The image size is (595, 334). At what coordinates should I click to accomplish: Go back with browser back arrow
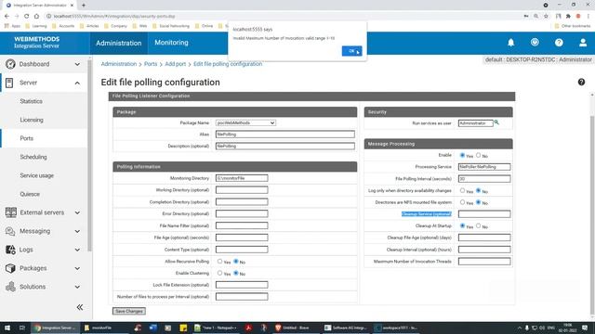[x=7, y=16]
